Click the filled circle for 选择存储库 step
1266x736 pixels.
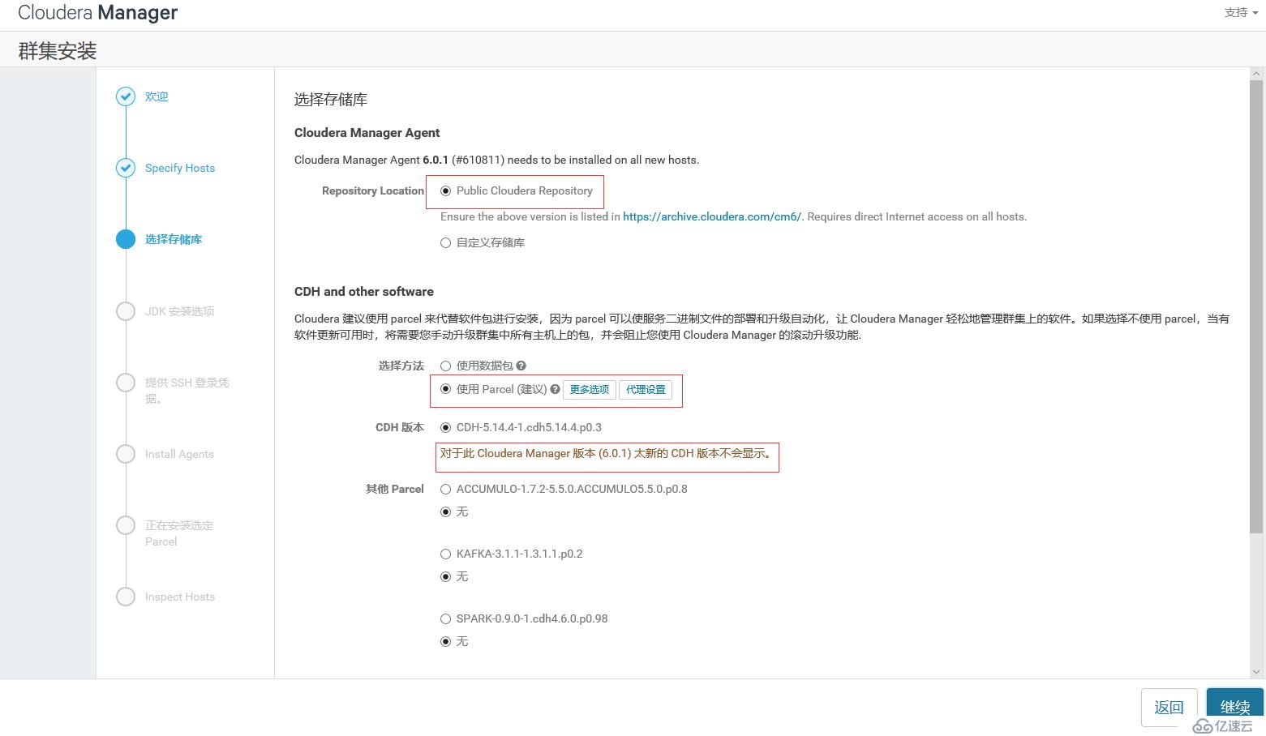tap(126, 239)
